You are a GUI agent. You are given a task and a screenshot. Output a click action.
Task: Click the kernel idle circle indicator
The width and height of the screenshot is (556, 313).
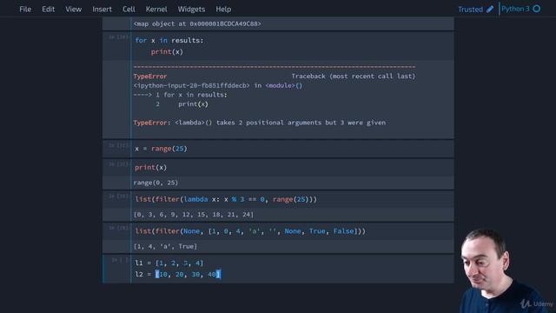pos(537,9)
